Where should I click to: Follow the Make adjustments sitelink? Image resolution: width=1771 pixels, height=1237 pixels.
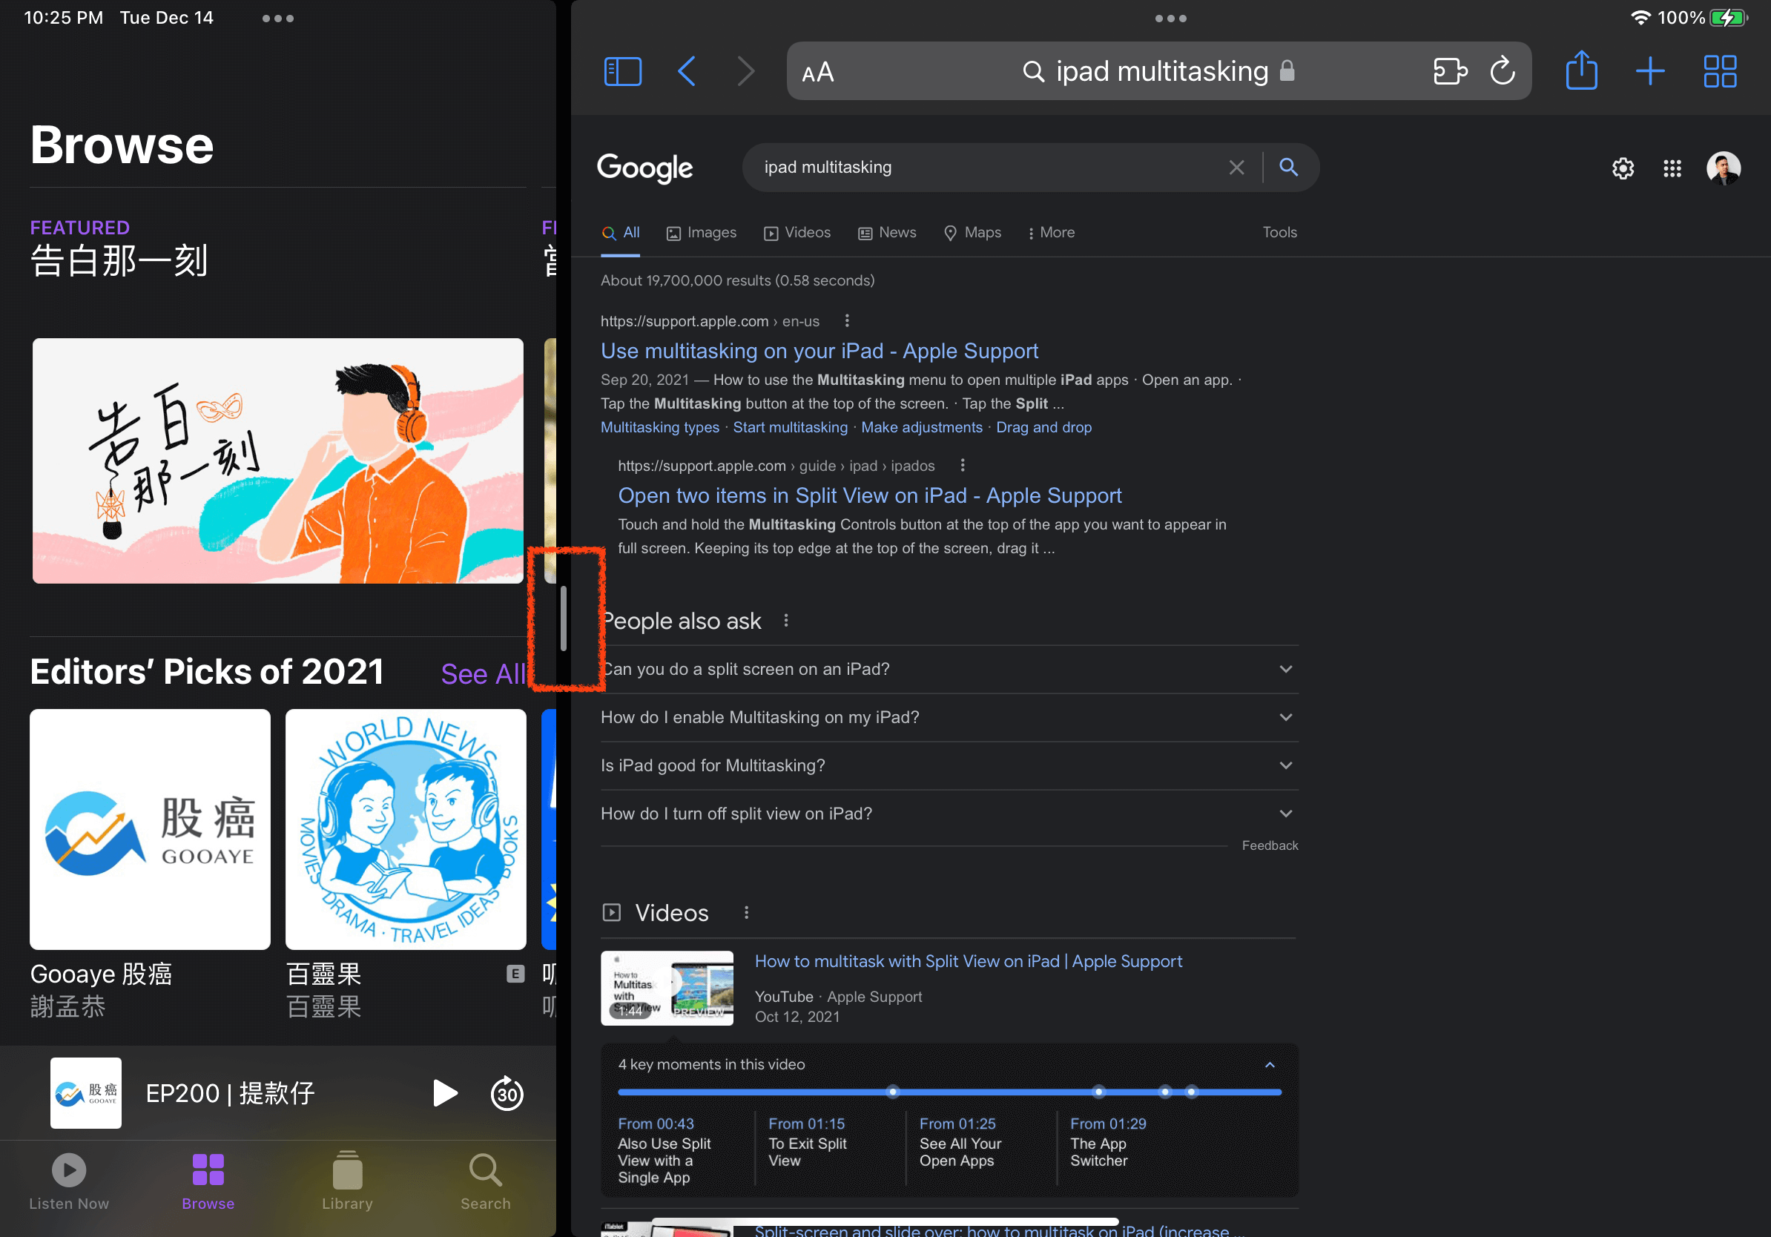tap(922, 427)
